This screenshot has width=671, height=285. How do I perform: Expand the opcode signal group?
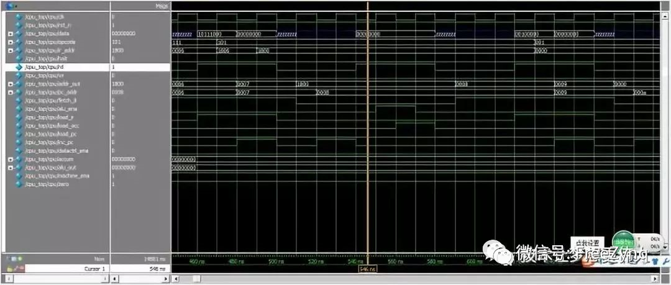point(11,42)
